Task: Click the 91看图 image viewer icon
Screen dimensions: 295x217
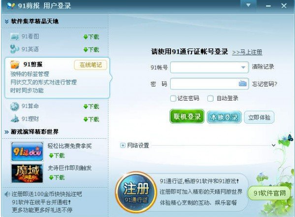Action: [15, 36]
